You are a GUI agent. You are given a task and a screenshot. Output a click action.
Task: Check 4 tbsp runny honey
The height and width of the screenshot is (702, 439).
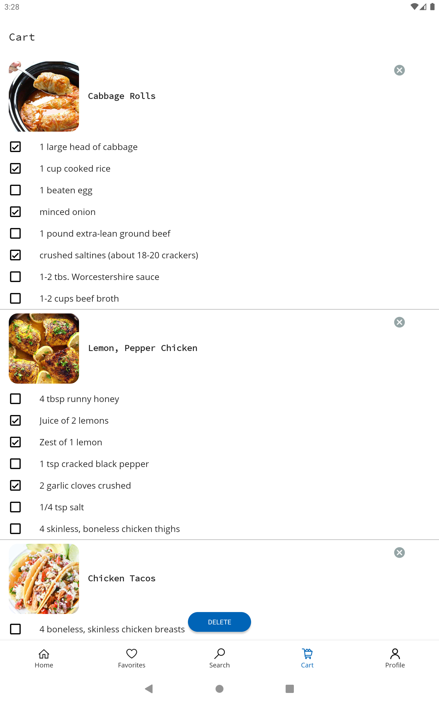[x=15, y=399]
